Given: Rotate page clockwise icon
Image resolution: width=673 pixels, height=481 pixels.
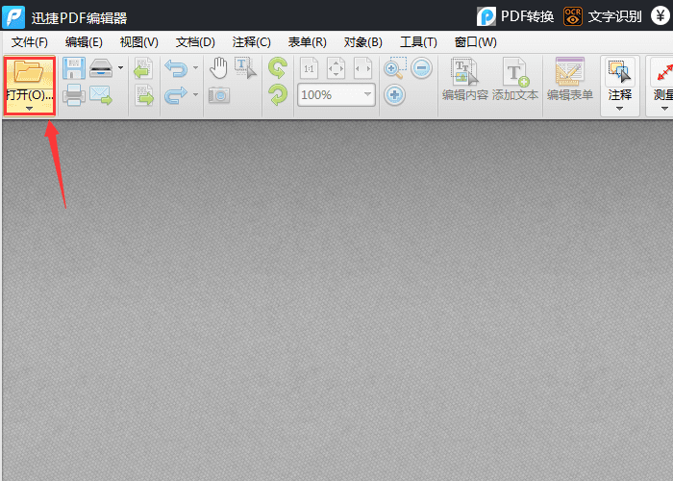Looking at the screenshot, I should pos(277,95).
